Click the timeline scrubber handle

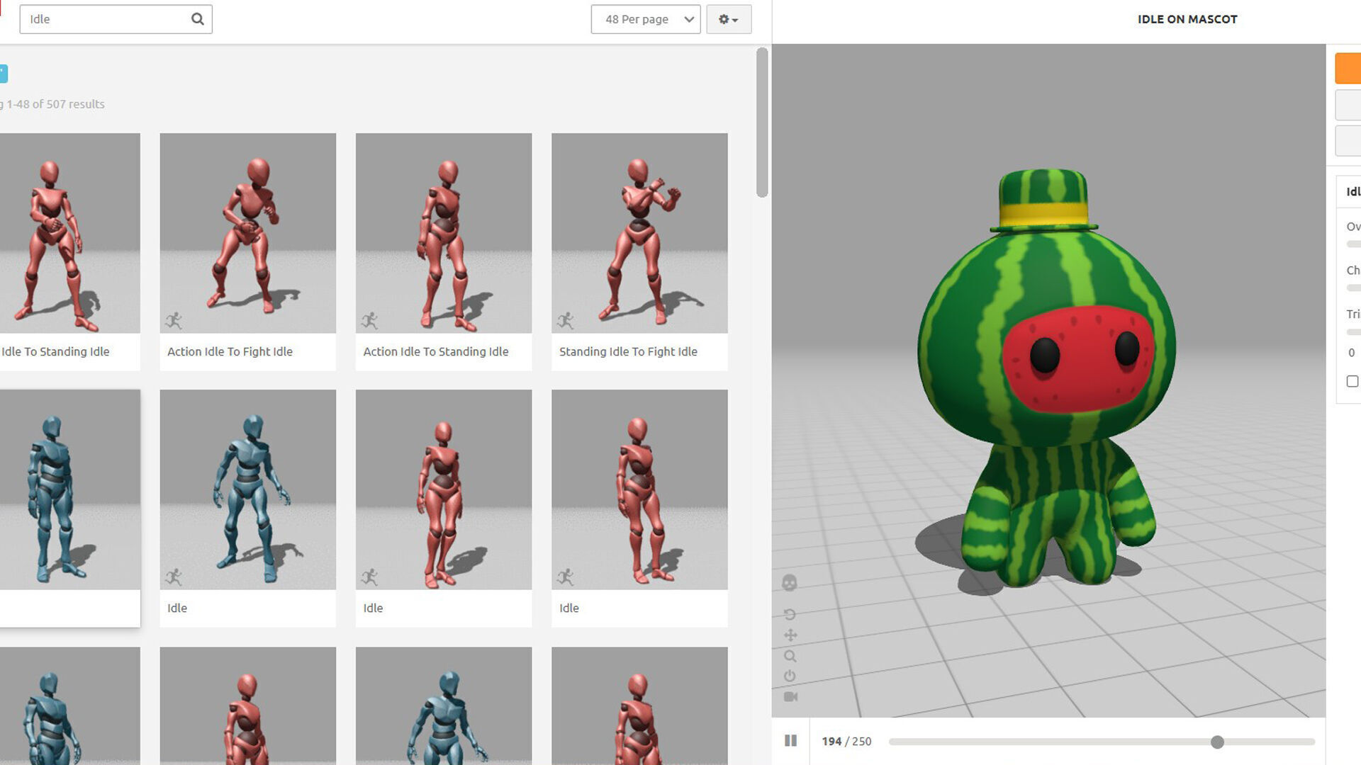point(1217,742)
